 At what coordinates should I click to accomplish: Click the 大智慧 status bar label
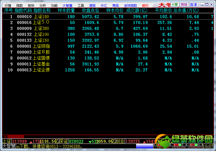point(9,146)
